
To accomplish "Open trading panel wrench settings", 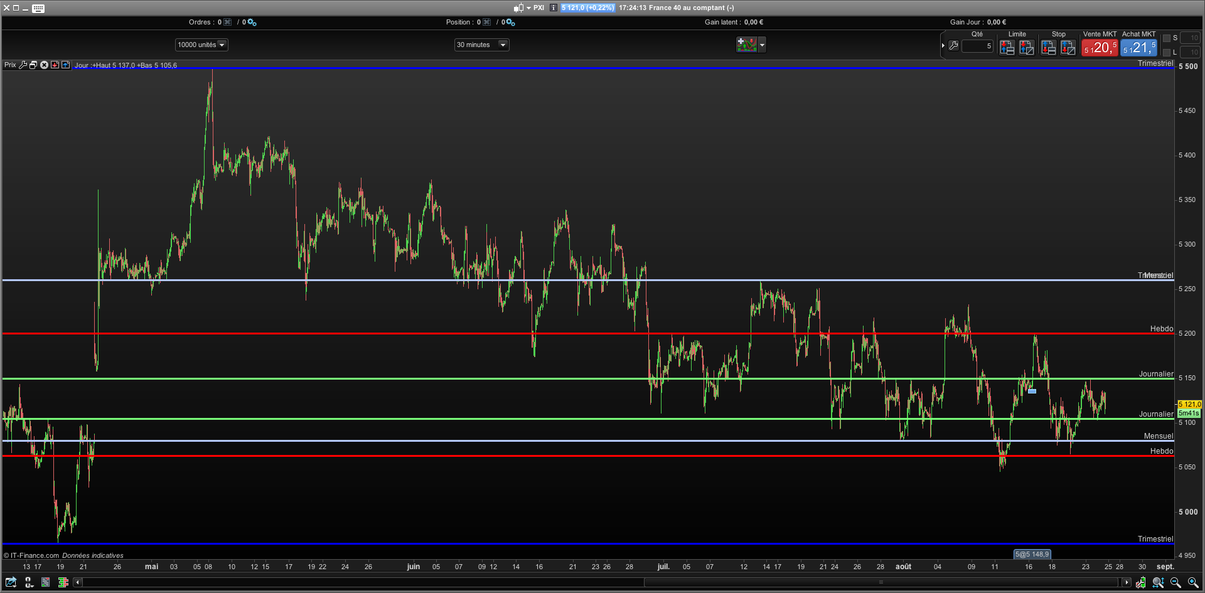I will coord(953,45).
